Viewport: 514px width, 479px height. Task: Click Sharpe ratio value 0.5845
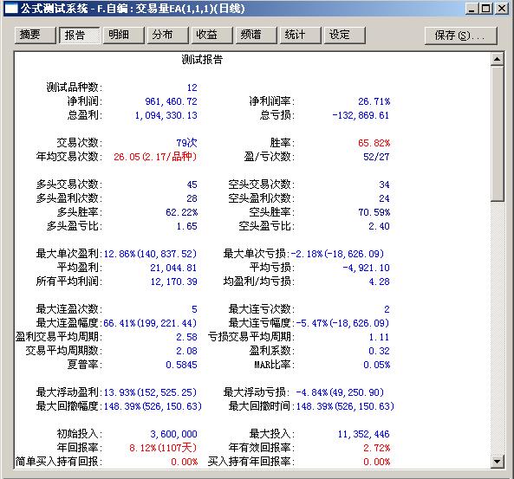[x=182, y=365]
